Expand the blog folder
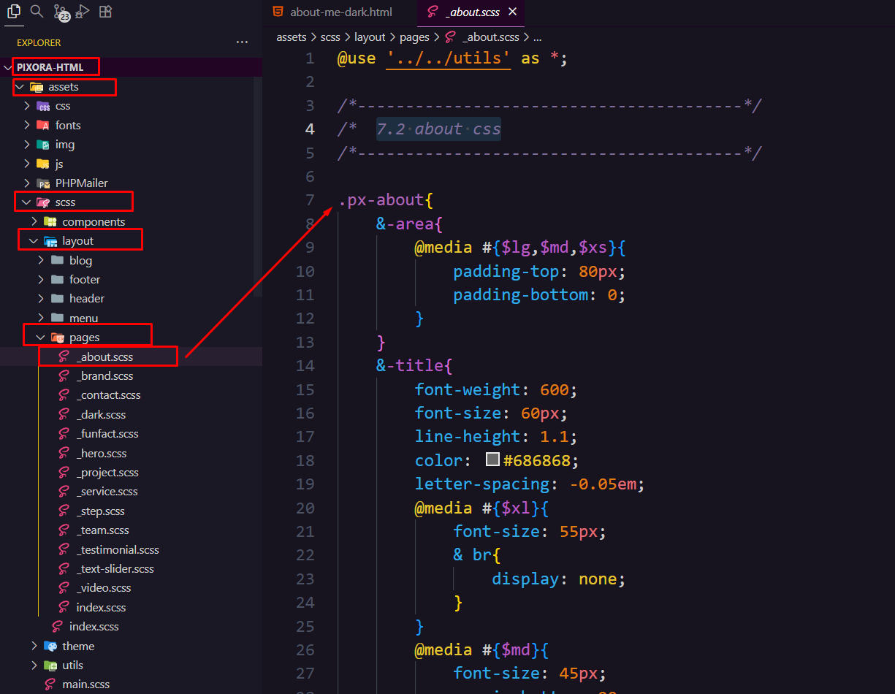Viewport: 895px width, 694px height. pyautogui.click(x=41, y=260)
